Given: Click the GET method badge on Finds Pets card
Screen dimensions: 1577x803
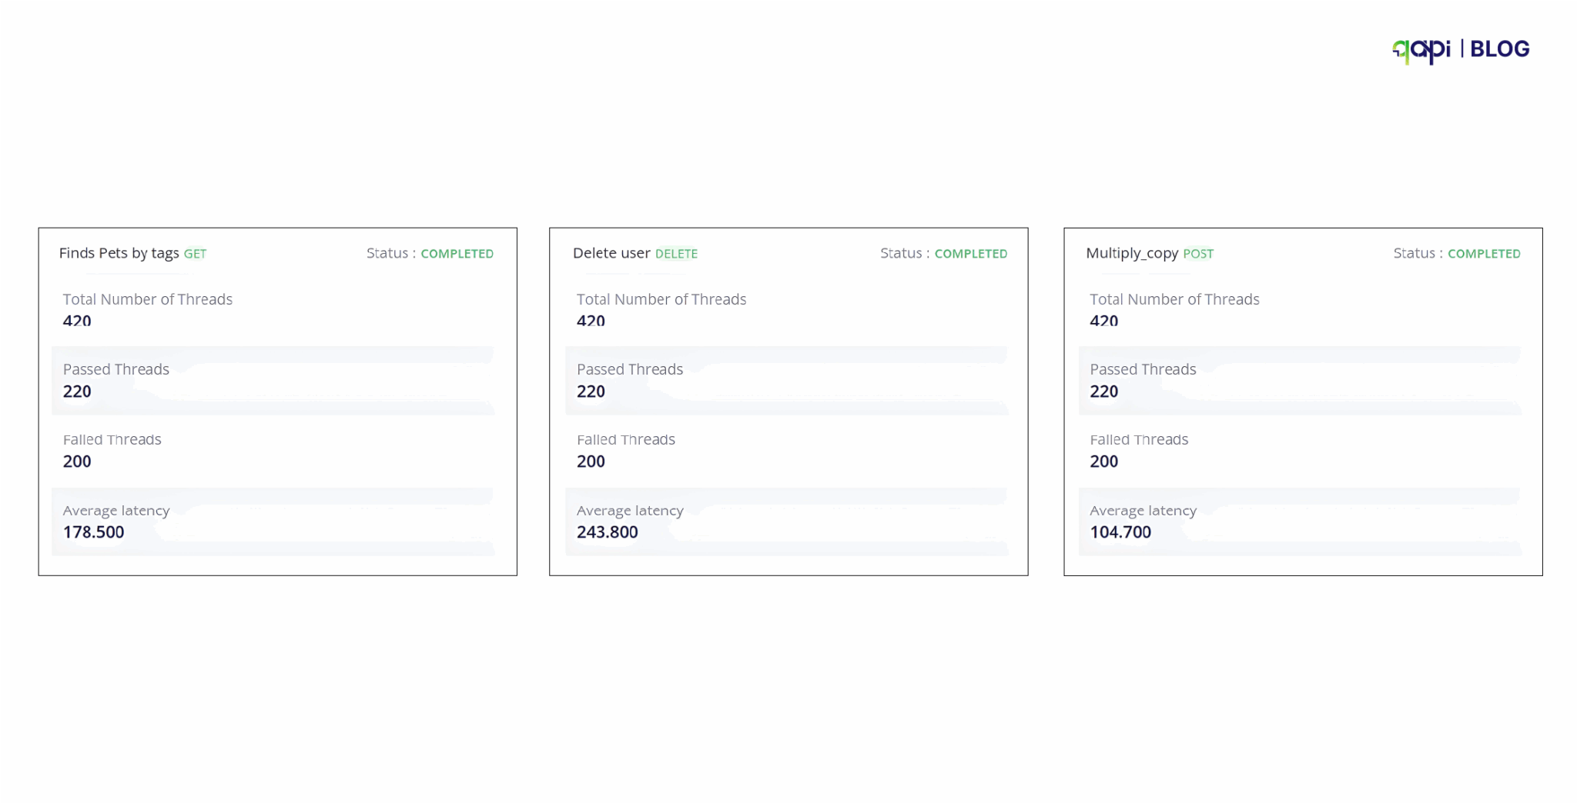Looking at the screenshot, I should [195, 253].
